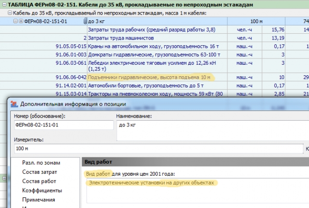Select 'Тракторы на пневмоколесном ходу' row
This screenshot has height=208, width=309.
pyautogui.click(x=155, y=94)
